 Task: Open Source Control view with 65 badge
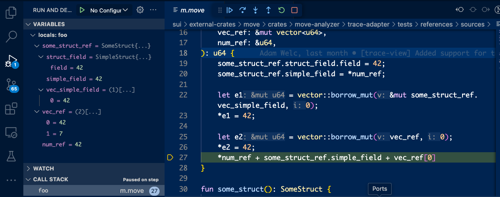(11, 85)
